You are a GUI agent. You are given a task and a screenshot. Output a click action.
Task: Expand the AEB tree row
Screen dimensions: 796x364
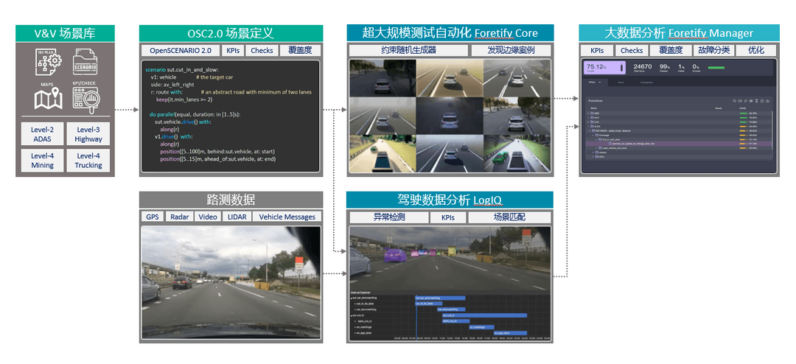(x=588, y=113)
